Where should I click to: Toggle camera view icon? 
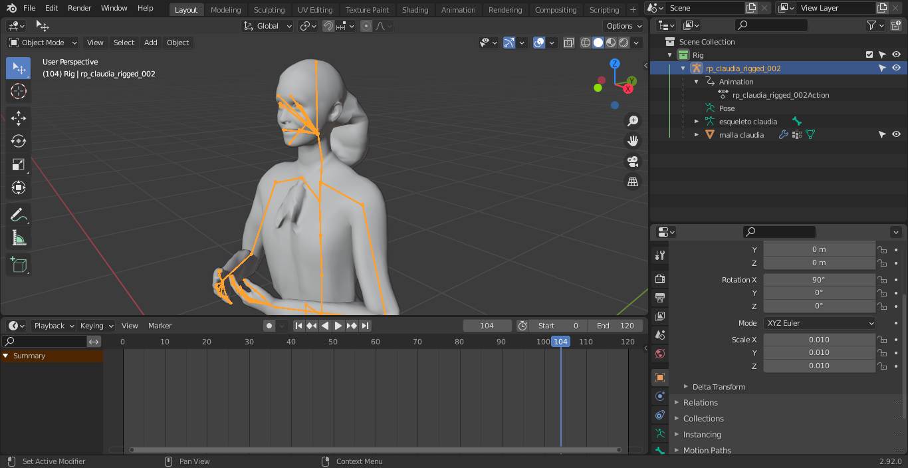tap(633, 162)
